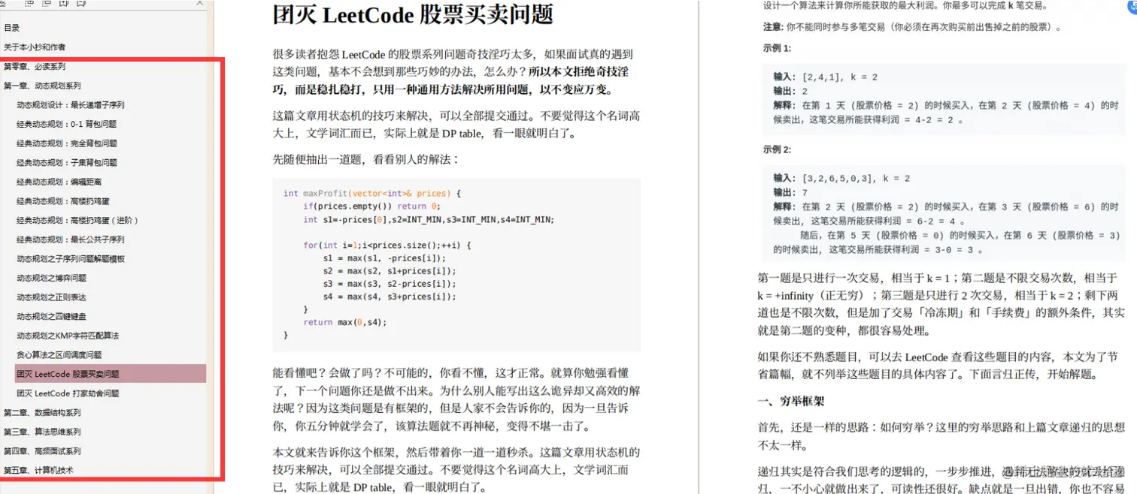Click the page heading 团灭 LeetCode 股票买卖问题
The height and width of the screenshot is (494, 1137).
pyautogui.click(x=413, y=14)
